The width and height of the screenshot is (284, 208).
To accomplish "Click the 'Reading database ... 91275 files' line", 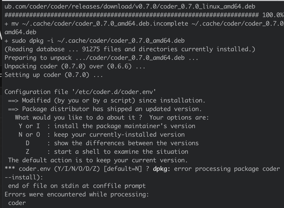I will coord(130,49).
